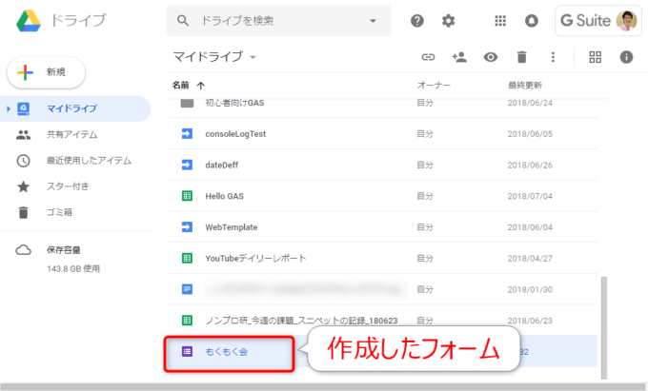
Task: Open スター付き in the sidebar
Action: [68, 186]
